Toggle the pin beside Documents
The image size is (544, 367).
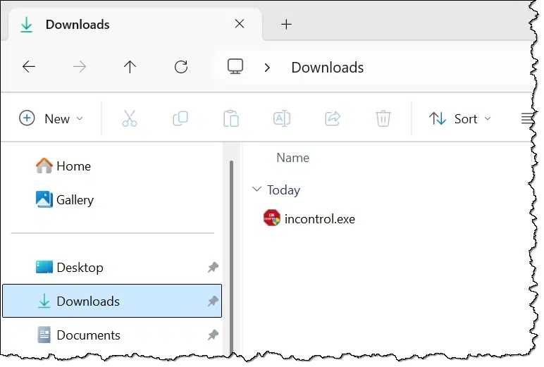[x=213, y=335]
